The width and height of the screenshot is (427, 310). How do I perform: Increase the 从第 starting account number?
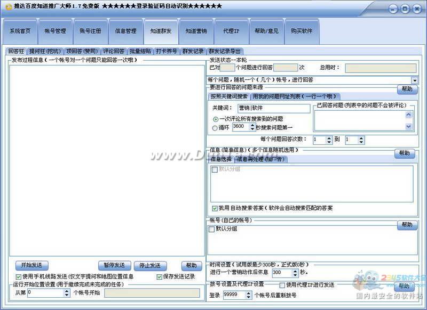point(67,291)
